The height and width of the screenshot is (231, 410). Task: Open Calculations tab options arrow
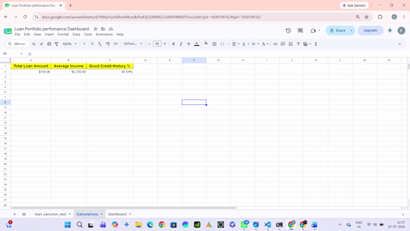click(102, 214)
